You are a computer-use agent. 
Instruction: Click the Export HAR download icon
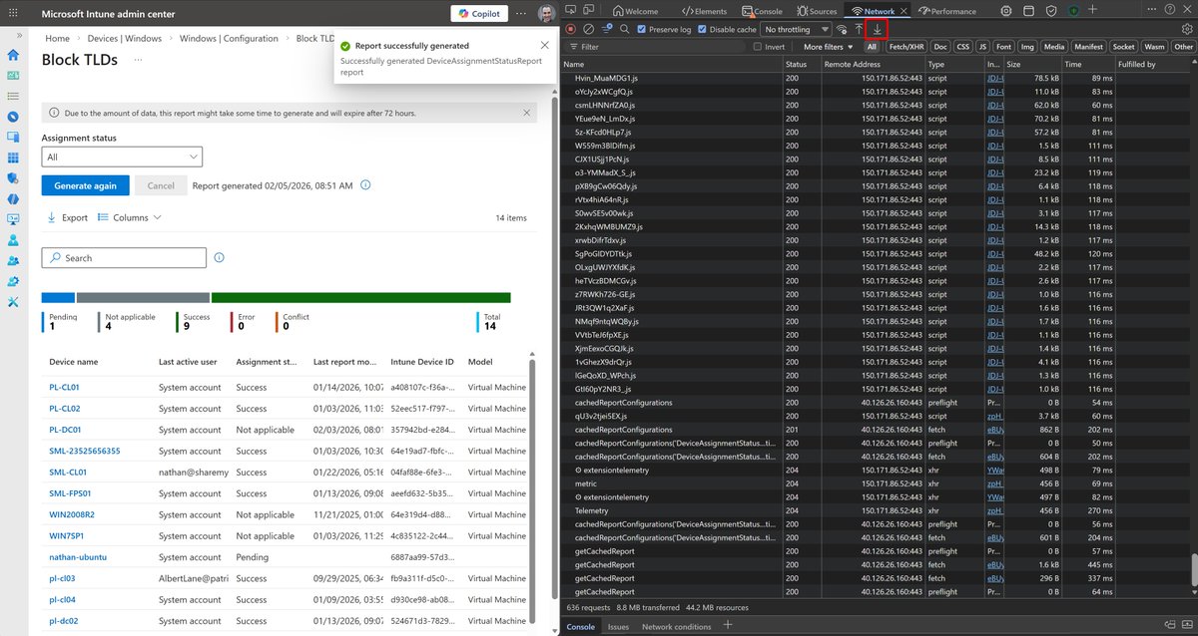877,29
